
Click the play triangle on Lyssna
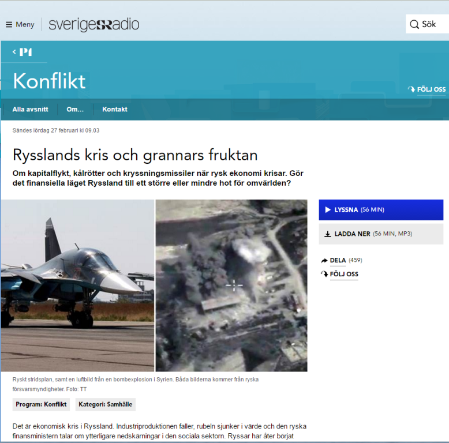coord(328,210)
